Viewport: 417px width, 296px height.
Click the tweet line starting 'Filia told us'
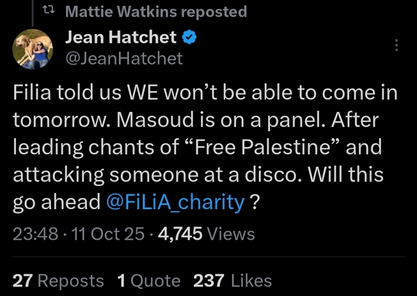[204, 93]
